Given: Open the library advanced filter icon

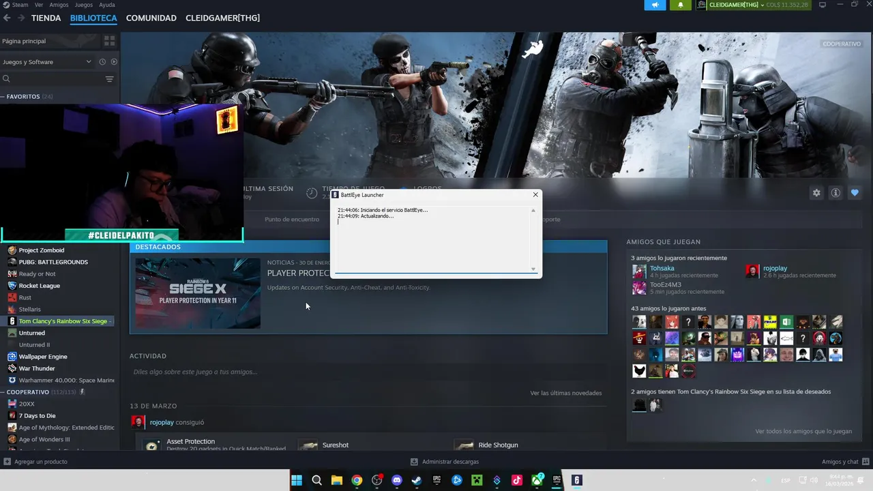Looking at the screenshot, I should point(109,79).
